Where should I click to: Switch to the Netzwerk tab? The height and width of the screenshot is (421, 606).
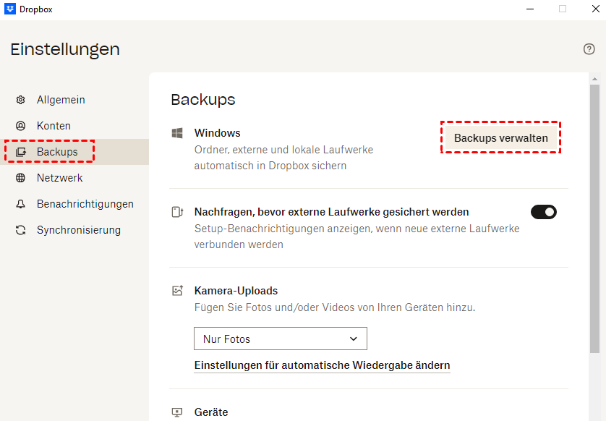click(x=59, y=178)
